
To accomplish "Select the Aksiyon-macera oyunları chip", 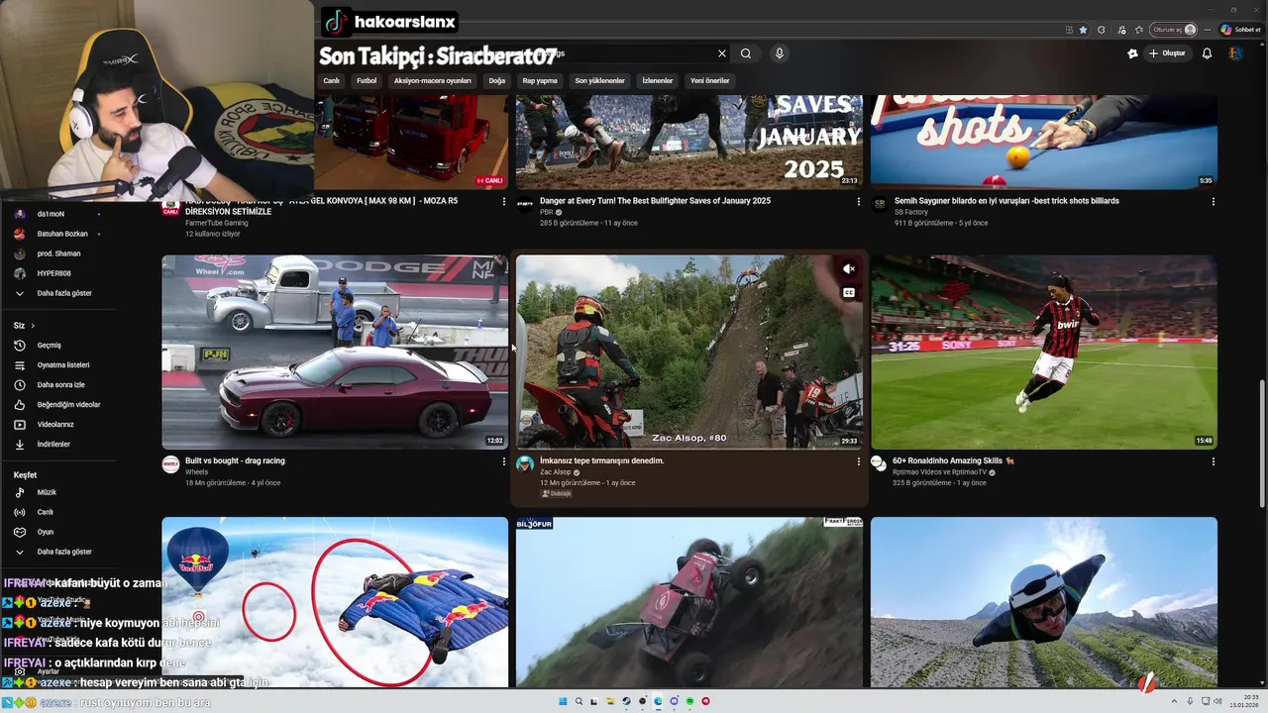I will coord(433,81).
